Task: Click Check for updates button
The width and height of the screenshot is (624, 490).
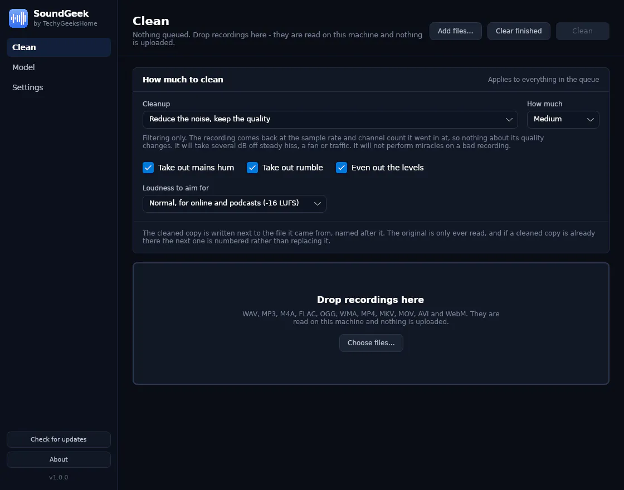Action: coord(58,439)
